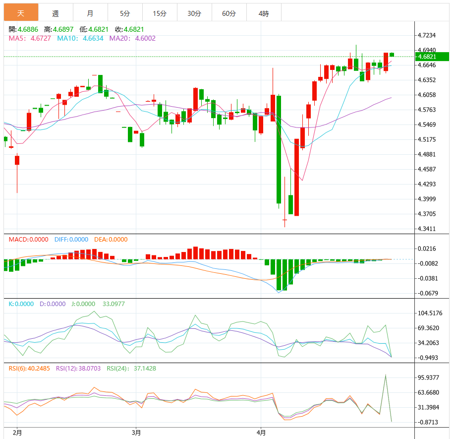Click the 104.5176 KDJ axis label

pyautogui.click(x=430, y=313)
